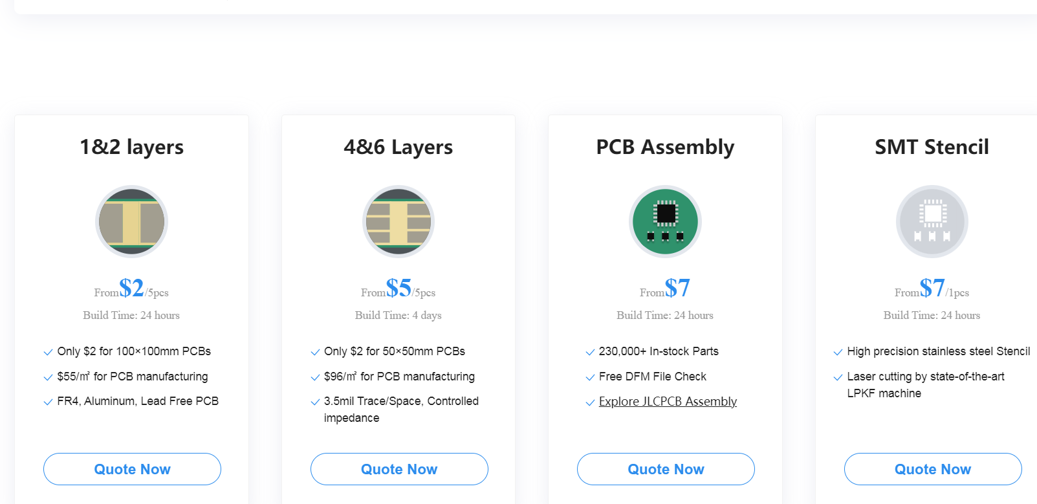Click Quote Now under PCB Assembly

click(666, 469)
